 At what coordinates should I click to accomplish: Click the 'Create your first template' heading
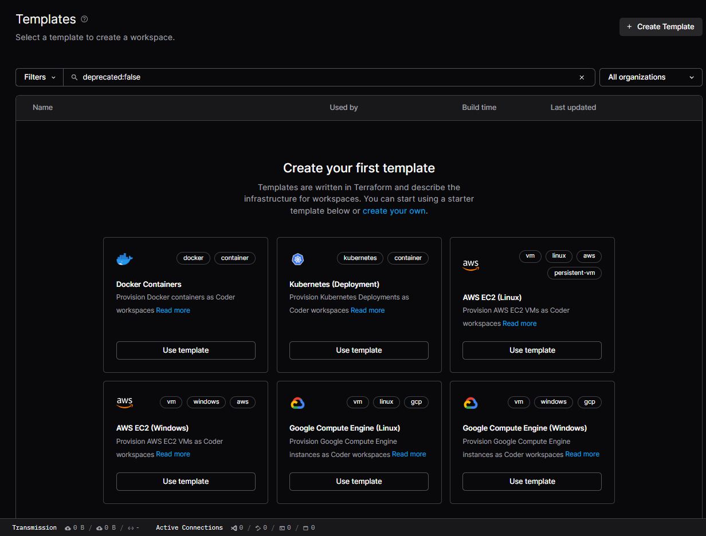(359, 168)
